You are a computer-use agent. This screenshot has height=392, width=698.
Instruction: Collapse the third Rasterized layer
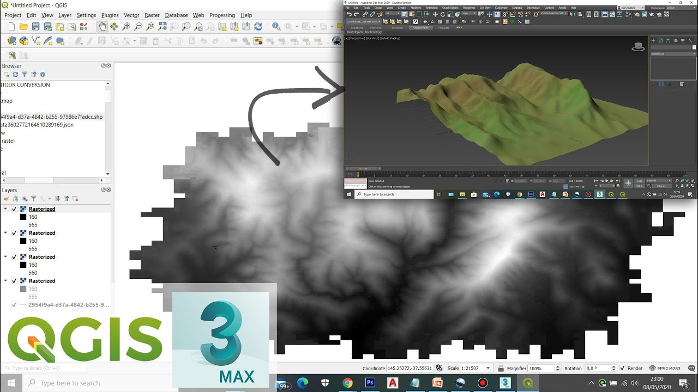point(5,257)
